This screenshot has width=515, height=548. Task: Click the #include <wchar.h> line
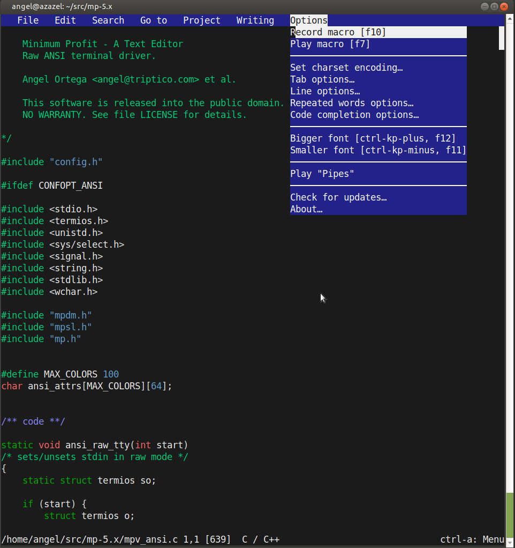coord(49,292)
